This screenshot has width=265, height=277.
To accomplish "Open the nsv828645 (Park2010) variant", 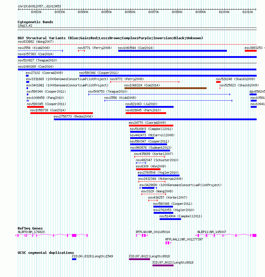I will click(143, 110).
